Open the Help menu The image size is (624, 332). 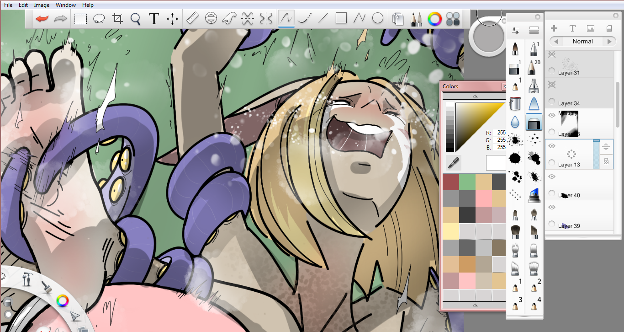point(88,5)
